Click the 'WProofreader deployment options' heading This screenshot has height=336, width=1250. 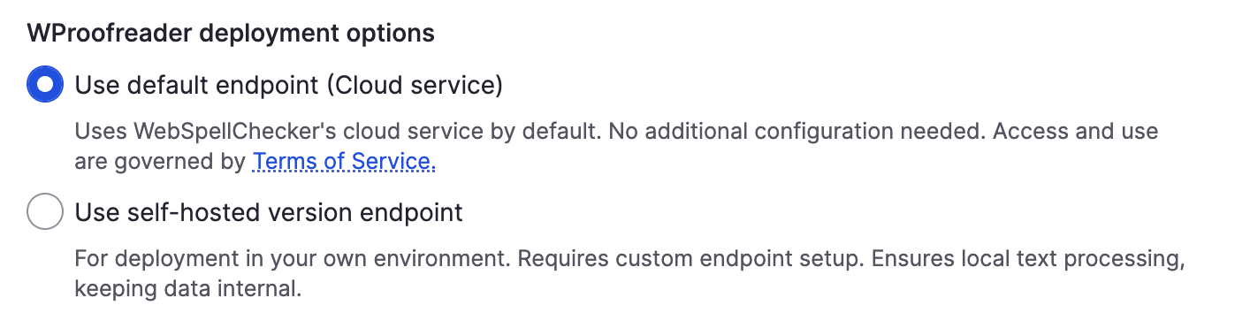pyautogui.click(x=231, y=34)
